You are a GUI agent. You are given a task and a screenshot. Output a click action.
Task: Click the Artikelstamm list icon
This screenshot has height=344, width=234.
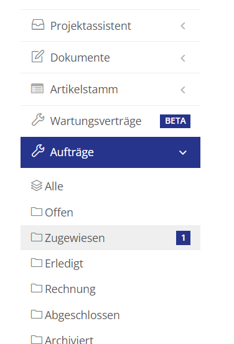[x=37, y=88]
